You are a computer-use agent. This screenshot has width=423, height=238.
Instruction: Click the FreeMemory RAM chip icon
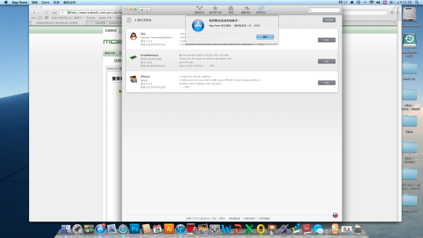click(x=134, y=58)
